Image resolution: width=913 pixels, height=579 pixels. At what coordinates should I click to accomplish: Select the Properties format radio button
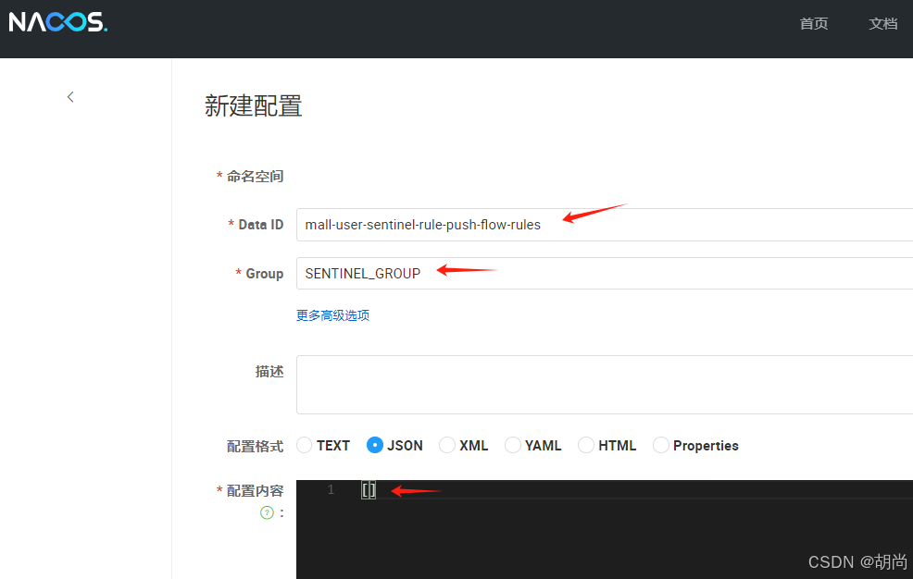[661, 445]
